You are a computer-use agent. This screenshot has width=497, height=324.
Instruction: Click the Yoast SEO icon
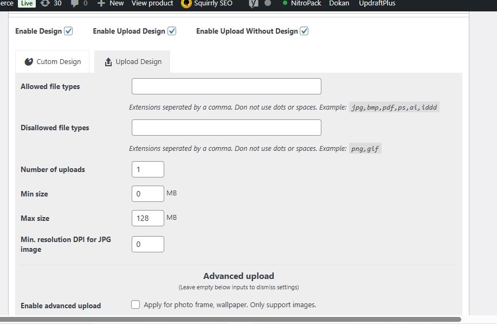tap(253, 3)
